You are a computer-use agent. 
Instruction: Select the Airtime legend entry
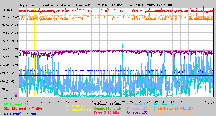pyautogui.click(x=165, y=104)
